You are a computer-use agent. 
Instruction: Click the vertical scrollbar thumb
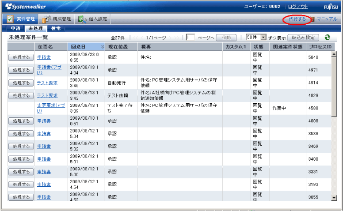click(334, 87)
